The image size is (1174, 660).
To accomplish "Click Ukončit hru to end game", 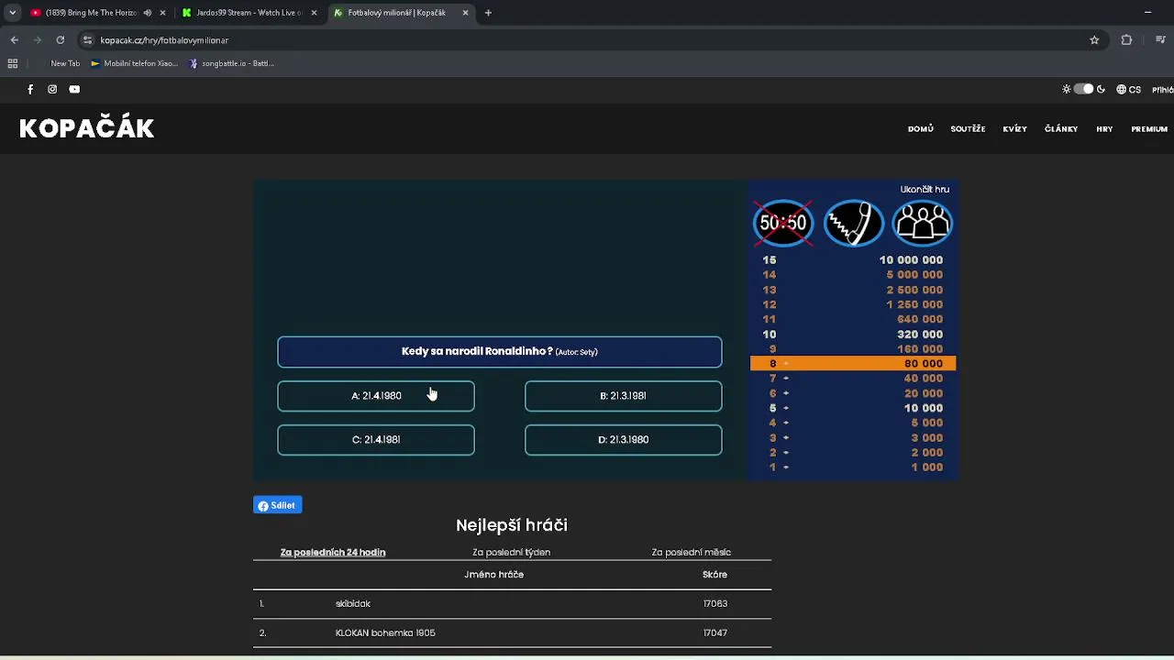I will [x=925, y=189].
